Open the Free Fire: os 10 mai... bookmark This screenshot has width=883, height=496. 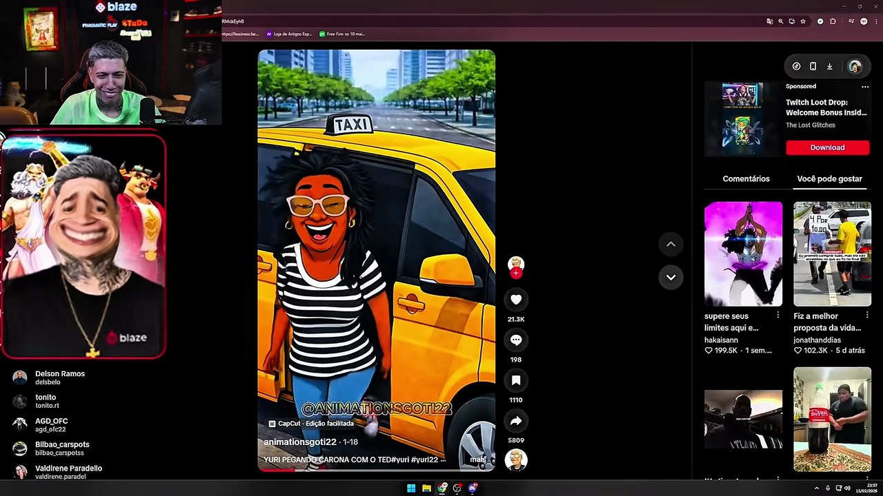tap(342, 34)
